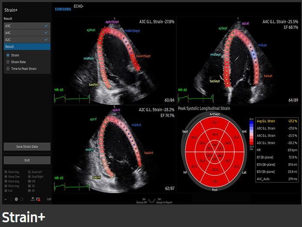The height and width of the screenshot is (227, 302).
Task: Click the A4C frame counter 64/89
Action: click(x=293, y=100)
